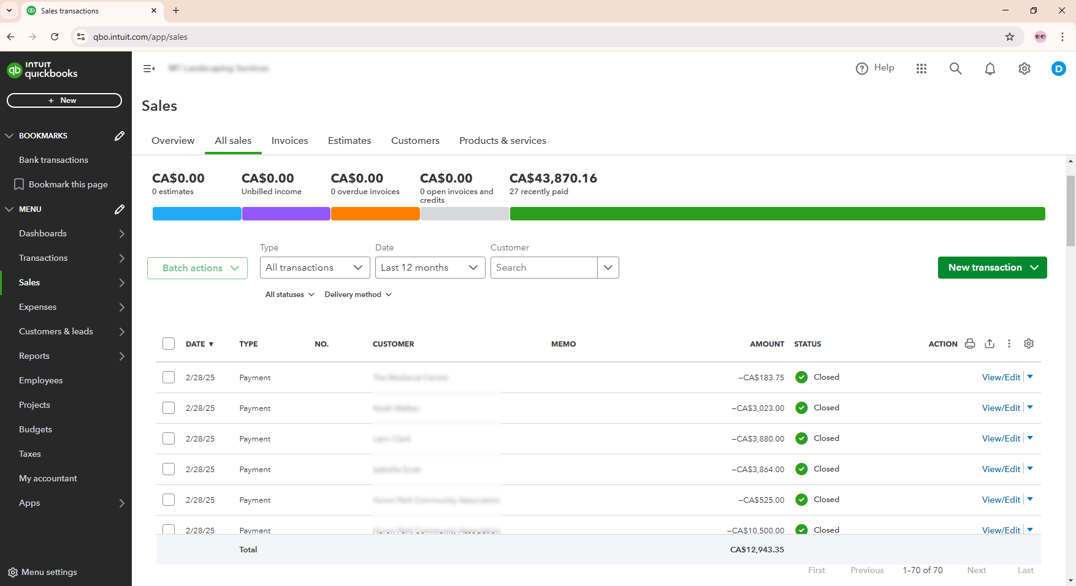This screenshot has width=1076, height=586.
Task: Select the CA$183.75 payment row checkbox
Action: (169, 377)
